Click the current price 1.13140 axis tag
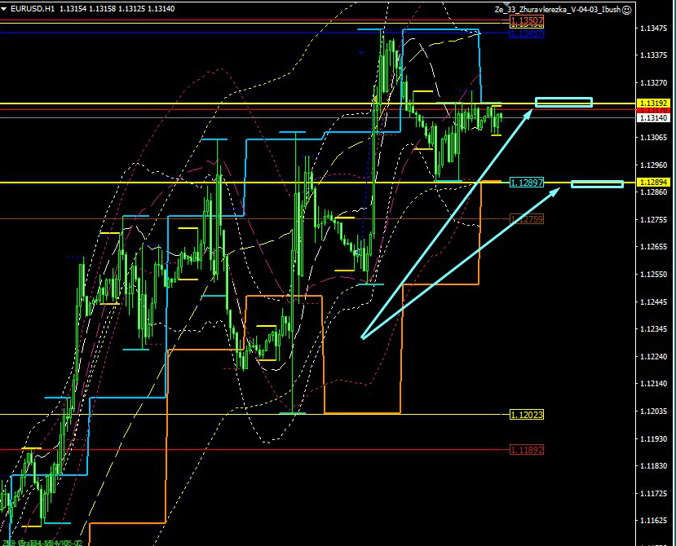This screenshot has height=546, width=676. 655,117
